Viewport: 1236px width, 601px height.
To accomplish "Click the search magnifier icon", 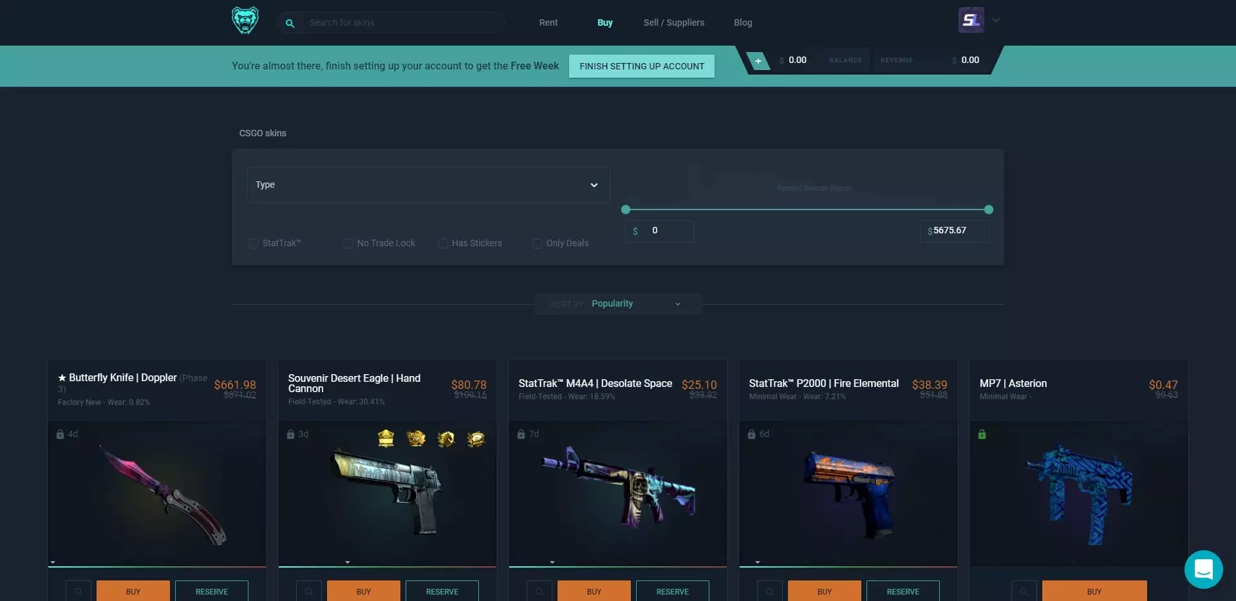I will tap(290, 23).
